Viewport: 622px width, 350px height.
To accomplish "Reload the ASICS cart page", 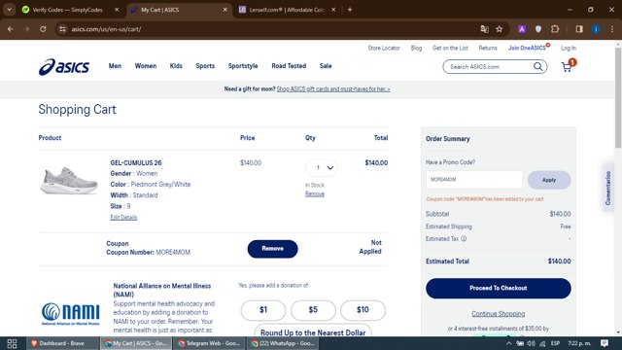I will [x=43, y=29].
